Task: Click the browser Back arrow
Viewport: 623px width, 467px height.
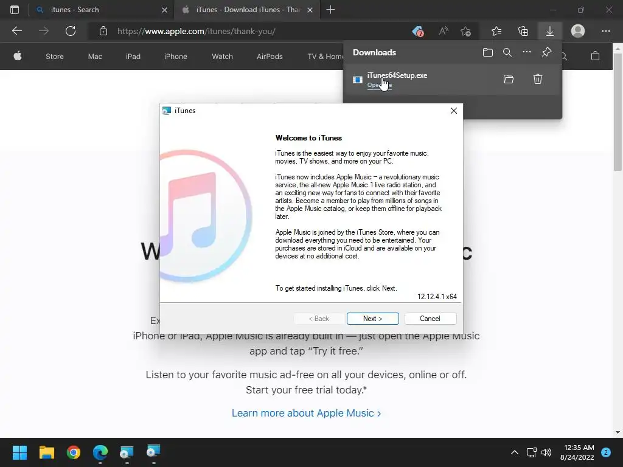Action: click(x=16, y=31)
